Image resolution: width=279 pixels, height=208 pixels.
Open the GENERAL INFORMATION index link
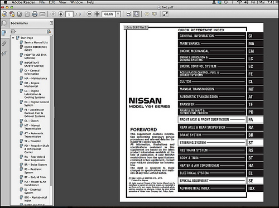coord(212,36)
